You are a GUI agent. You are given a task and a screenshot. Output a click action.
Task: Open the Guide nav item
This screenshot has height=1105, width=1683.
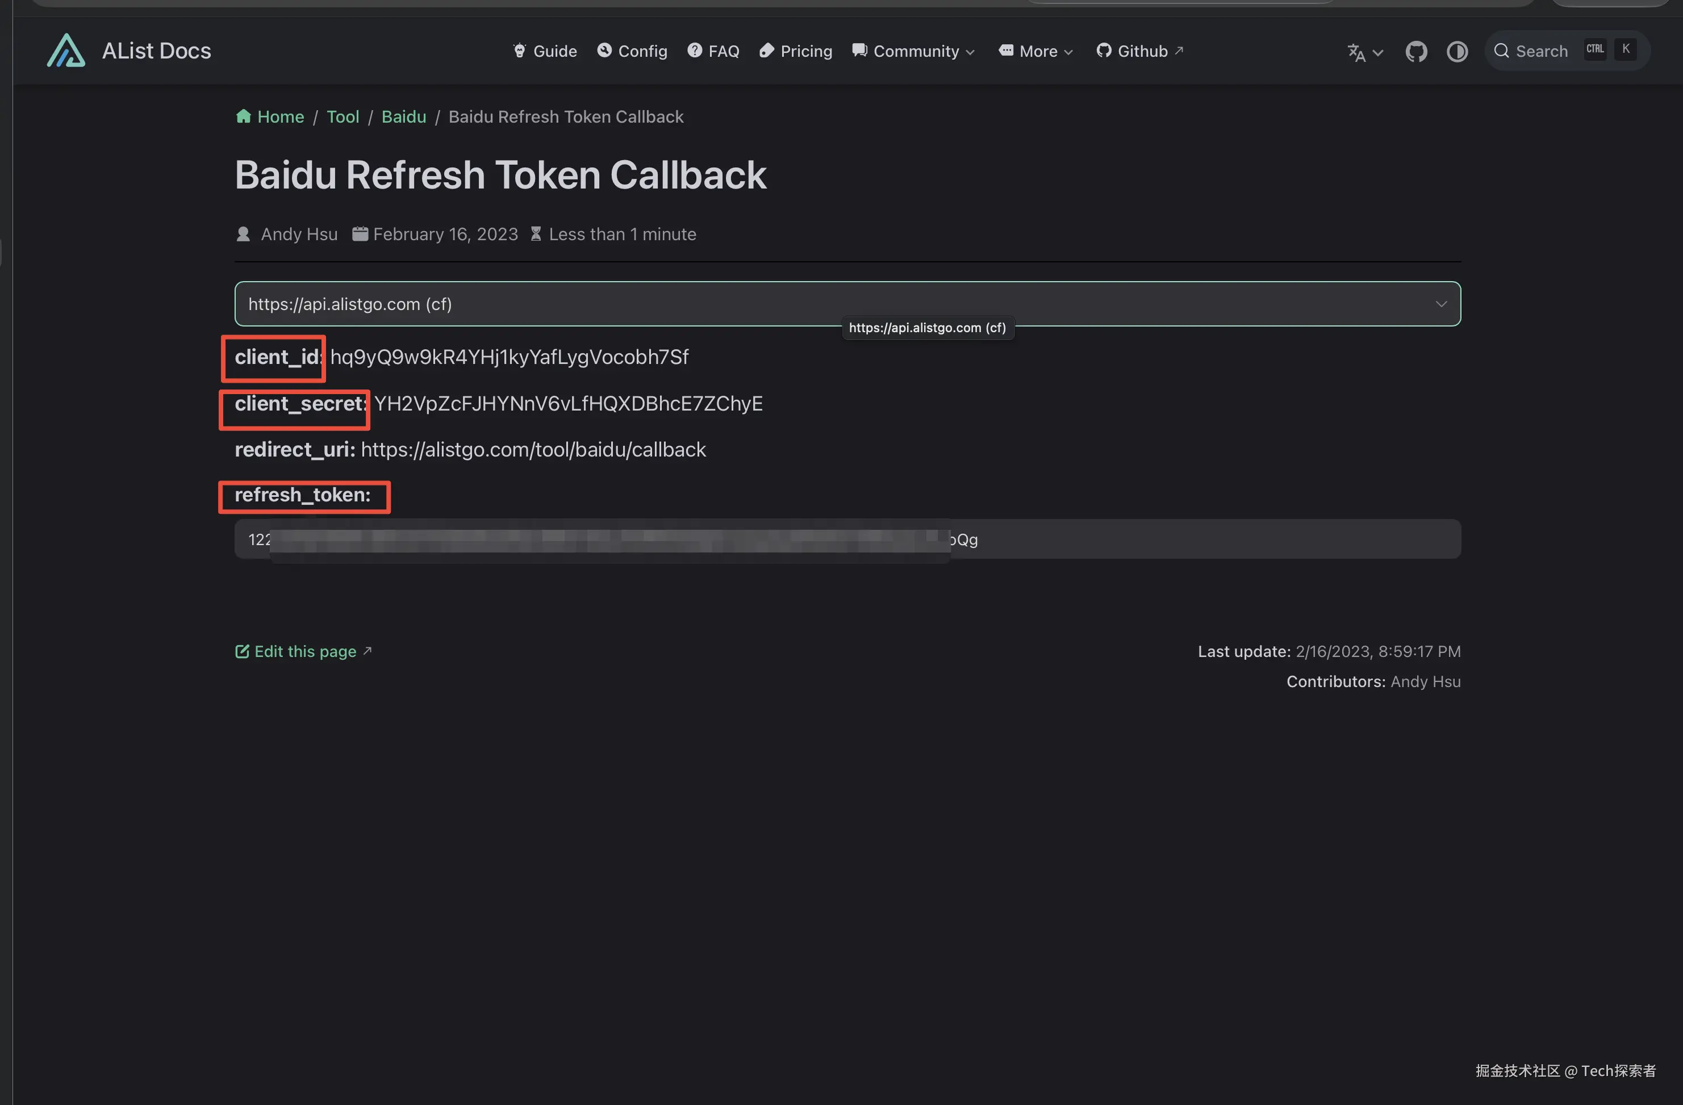pos(545,51)
